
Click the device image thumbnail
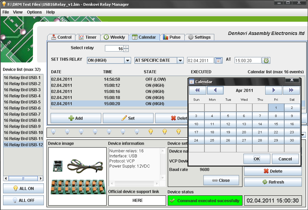[x=77, y=176]
